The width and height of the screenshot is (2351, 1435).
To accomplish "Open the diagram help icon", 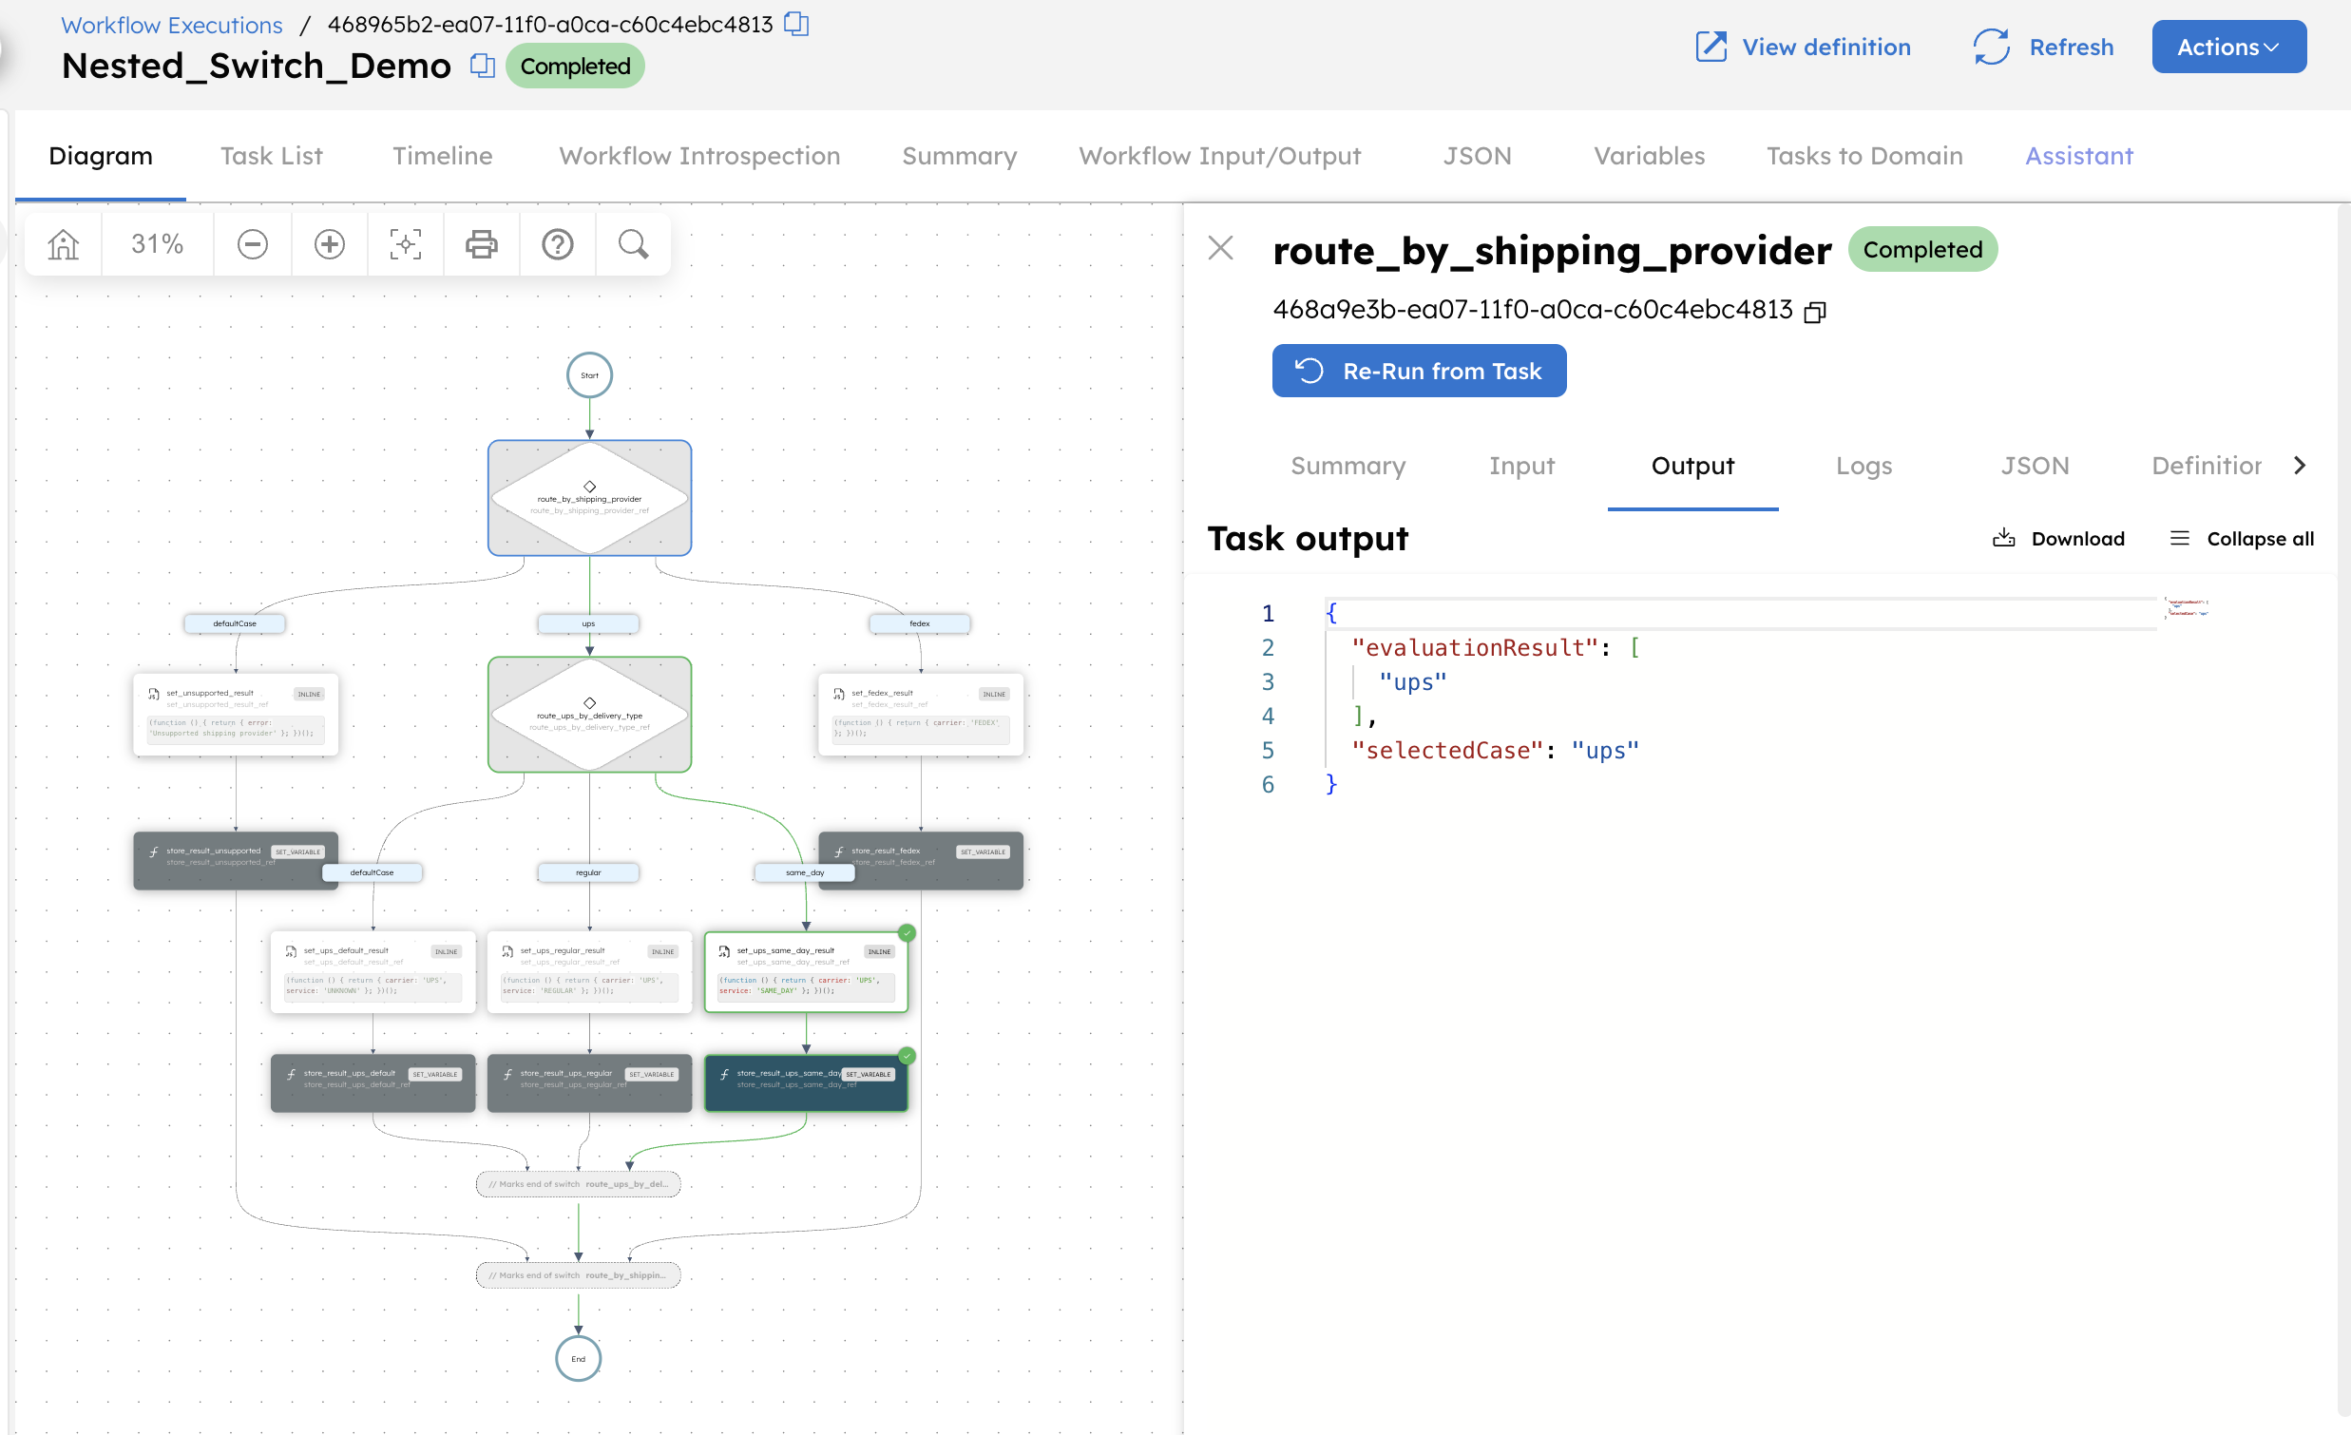I will 557,244.
